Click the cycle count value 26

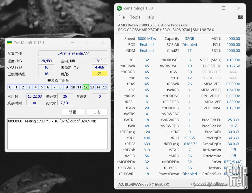65,96
